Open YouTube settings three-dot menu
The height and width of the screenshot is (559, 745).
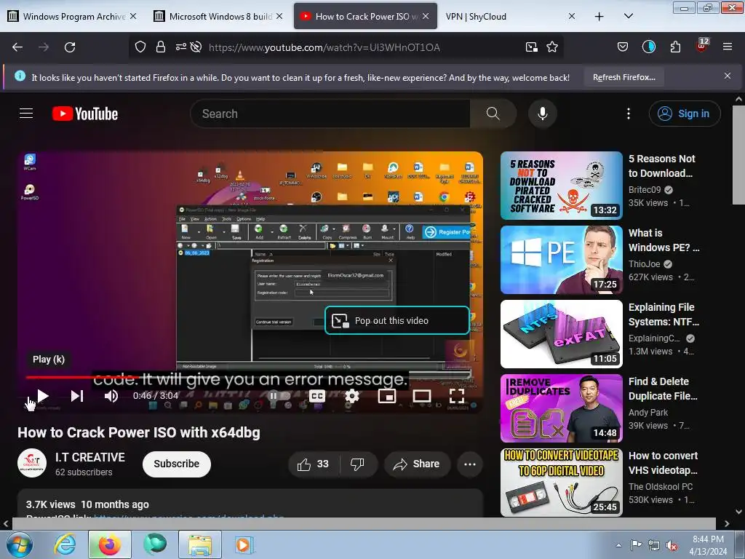629,114
